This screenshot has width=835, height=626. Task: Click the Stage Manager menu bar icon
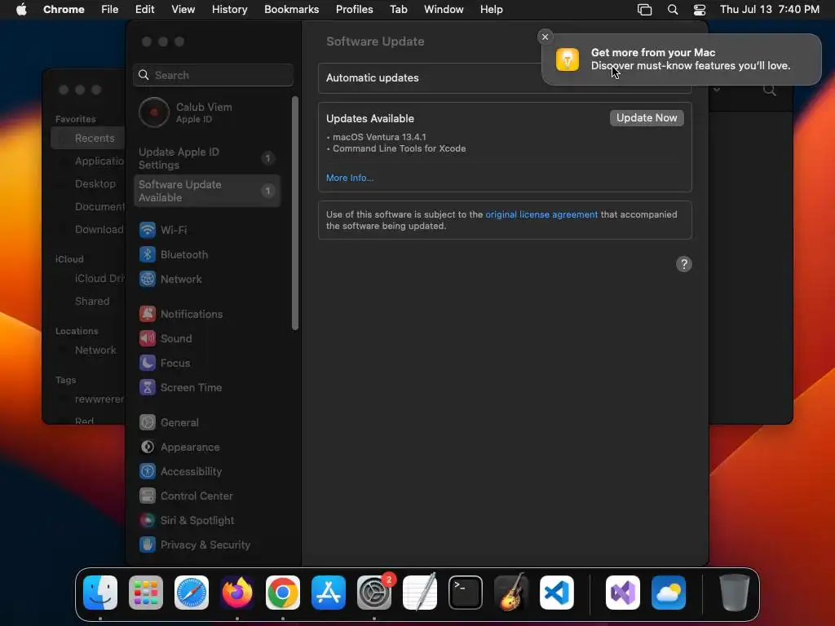pyautogui.click(x=644, y=10)
